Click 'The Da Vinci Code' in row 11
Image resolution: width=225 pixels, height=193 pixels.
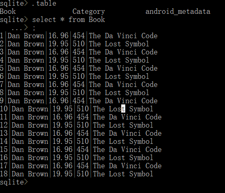coord(127,117)
